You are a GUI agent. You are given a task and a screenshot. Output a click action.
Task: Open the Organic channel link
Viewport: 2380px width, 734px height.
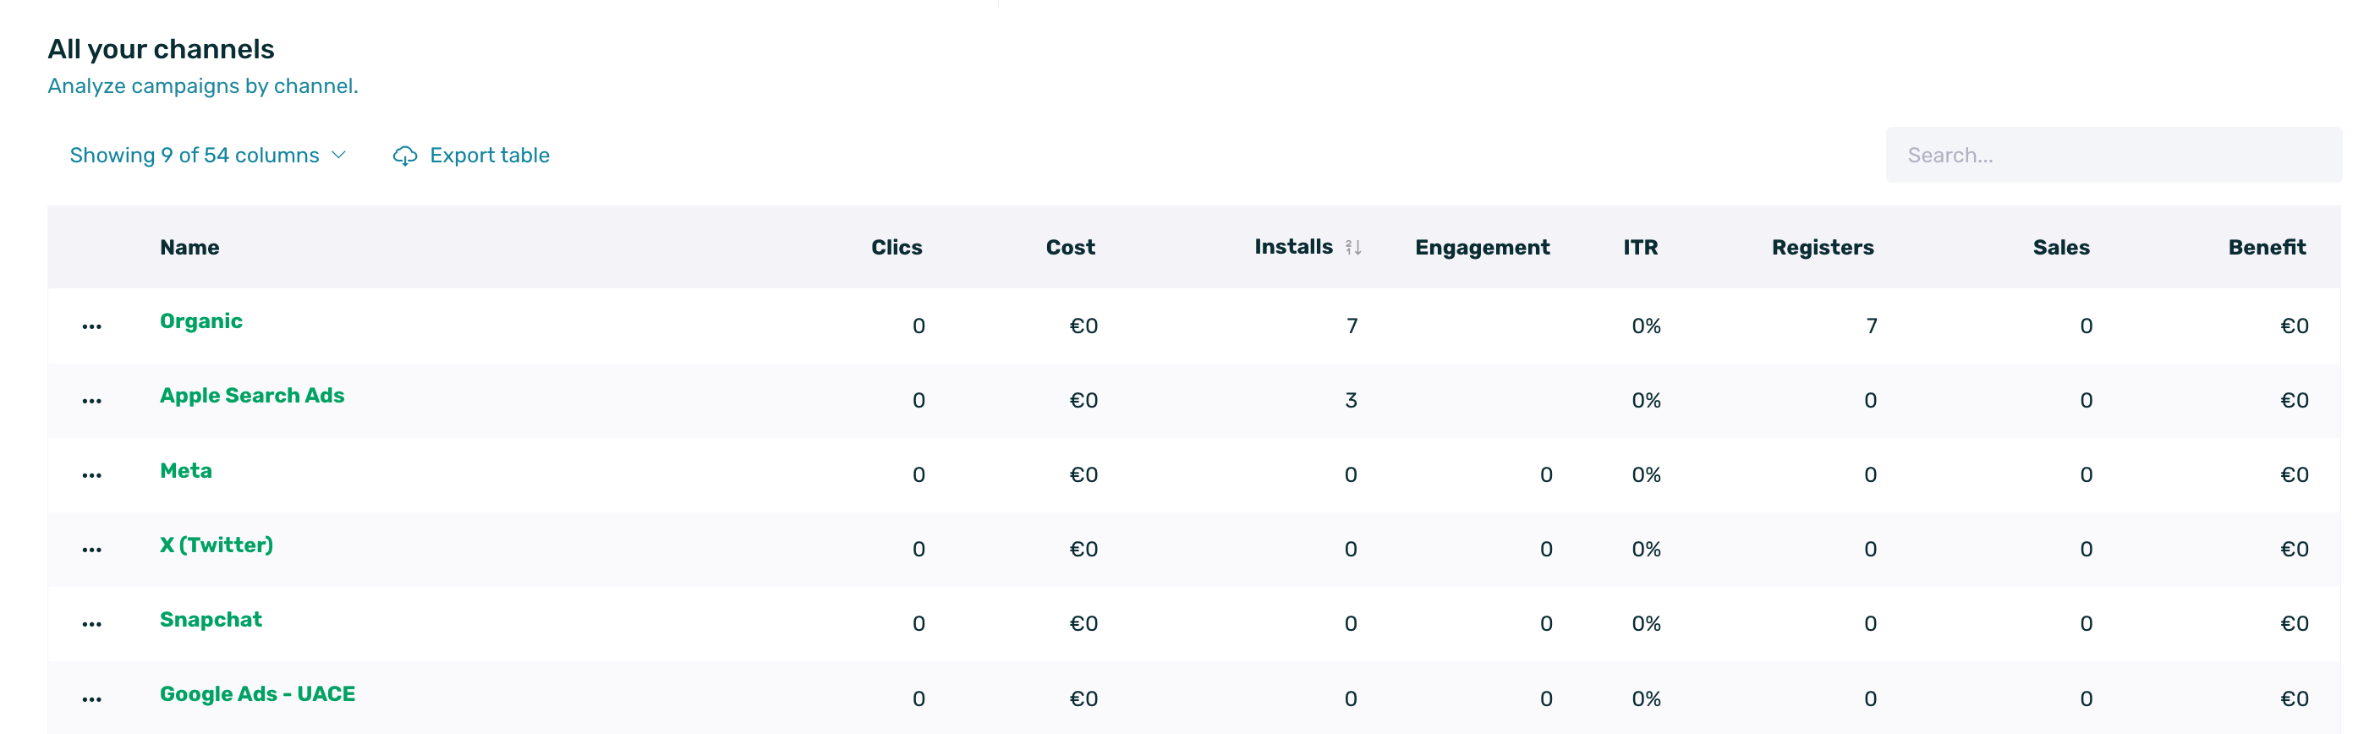point(200,321)
